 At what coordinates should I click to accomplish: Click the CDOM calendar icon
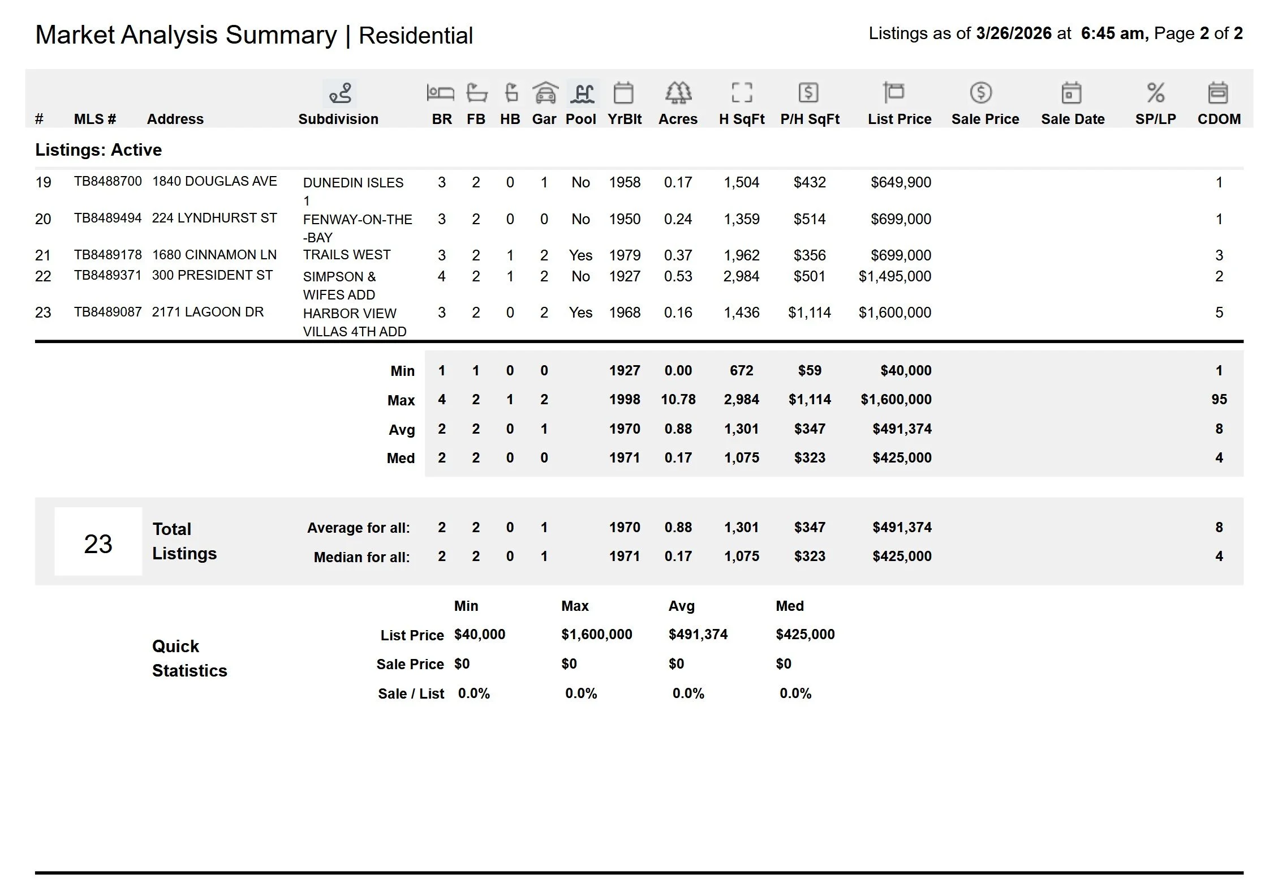[x=1217, y=93]
